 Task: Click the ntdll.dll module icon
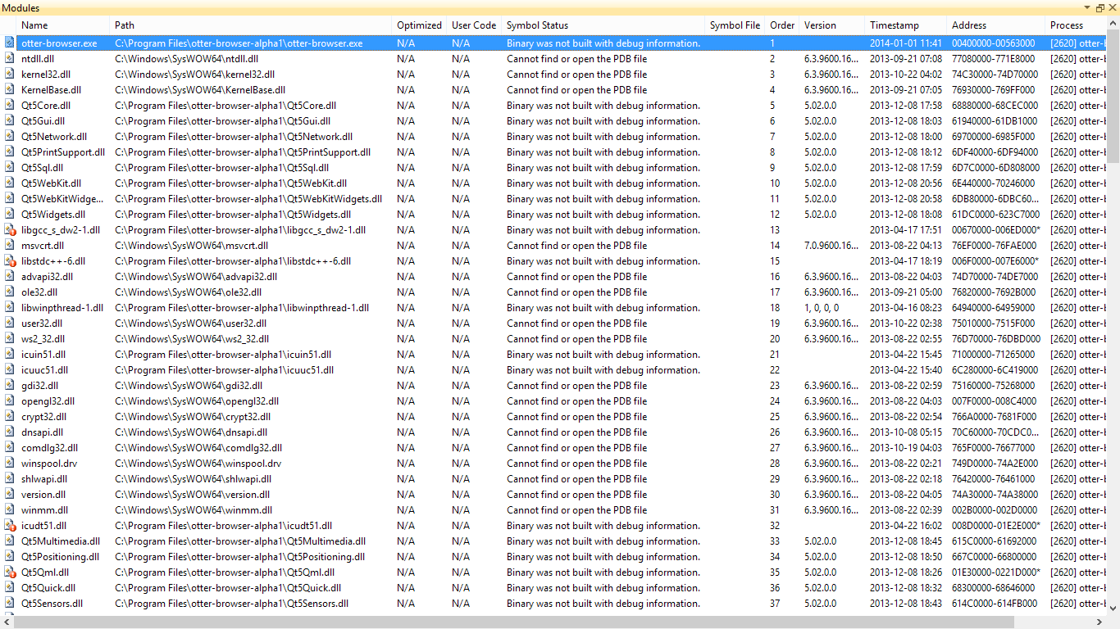point(10,59)
